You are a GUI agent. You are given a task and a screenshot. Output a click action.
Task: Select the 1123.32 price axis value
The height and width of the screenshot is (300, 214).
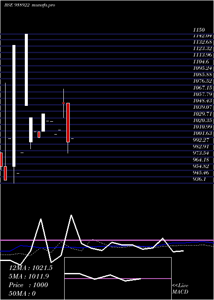coord(202,48)
